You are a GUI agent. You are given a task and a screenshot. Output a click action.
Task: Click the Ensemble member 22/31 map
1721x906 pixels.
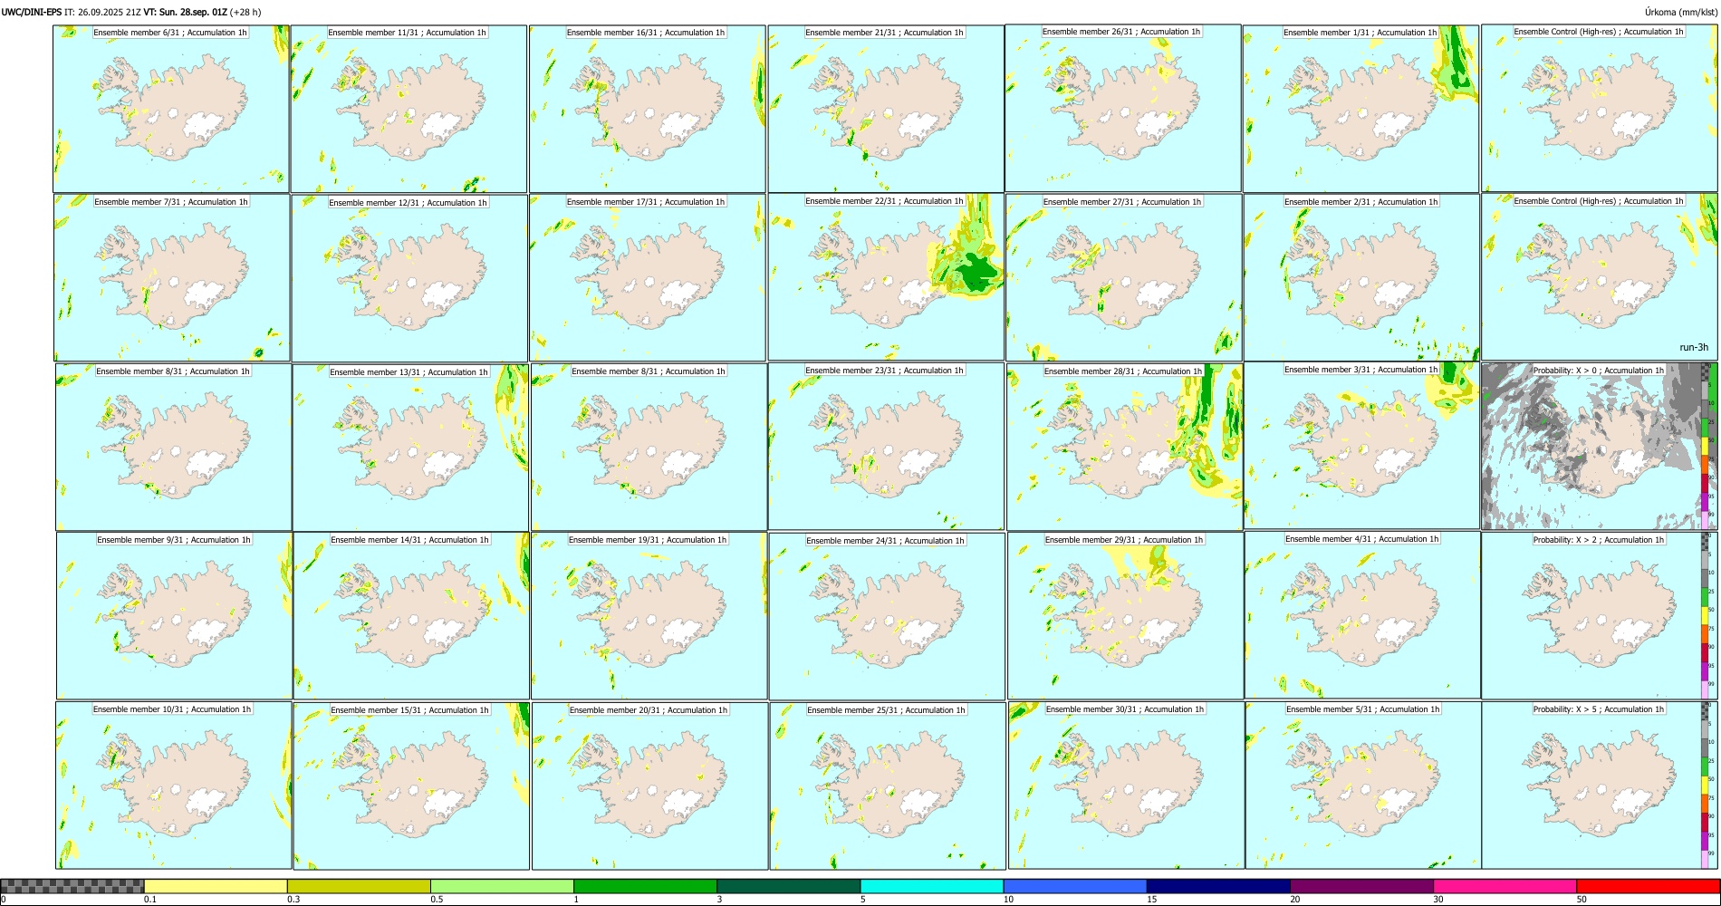pos(886,277)
